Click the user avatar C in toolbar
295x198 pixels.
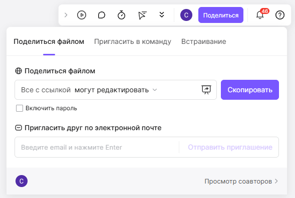[186, 15]
